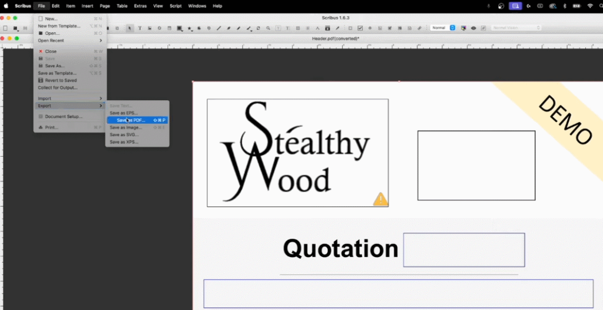Select the Rotate Item tool

tap(258, 28)
